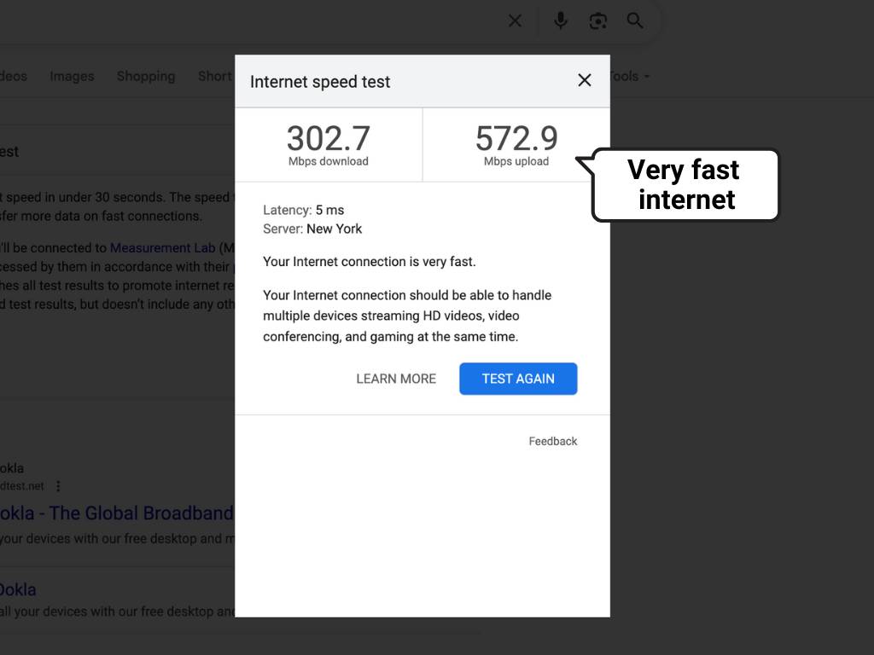This screenshot has height=655, width=874.
Task: Open the Measurement Lab link
Action: coord(163,248)
